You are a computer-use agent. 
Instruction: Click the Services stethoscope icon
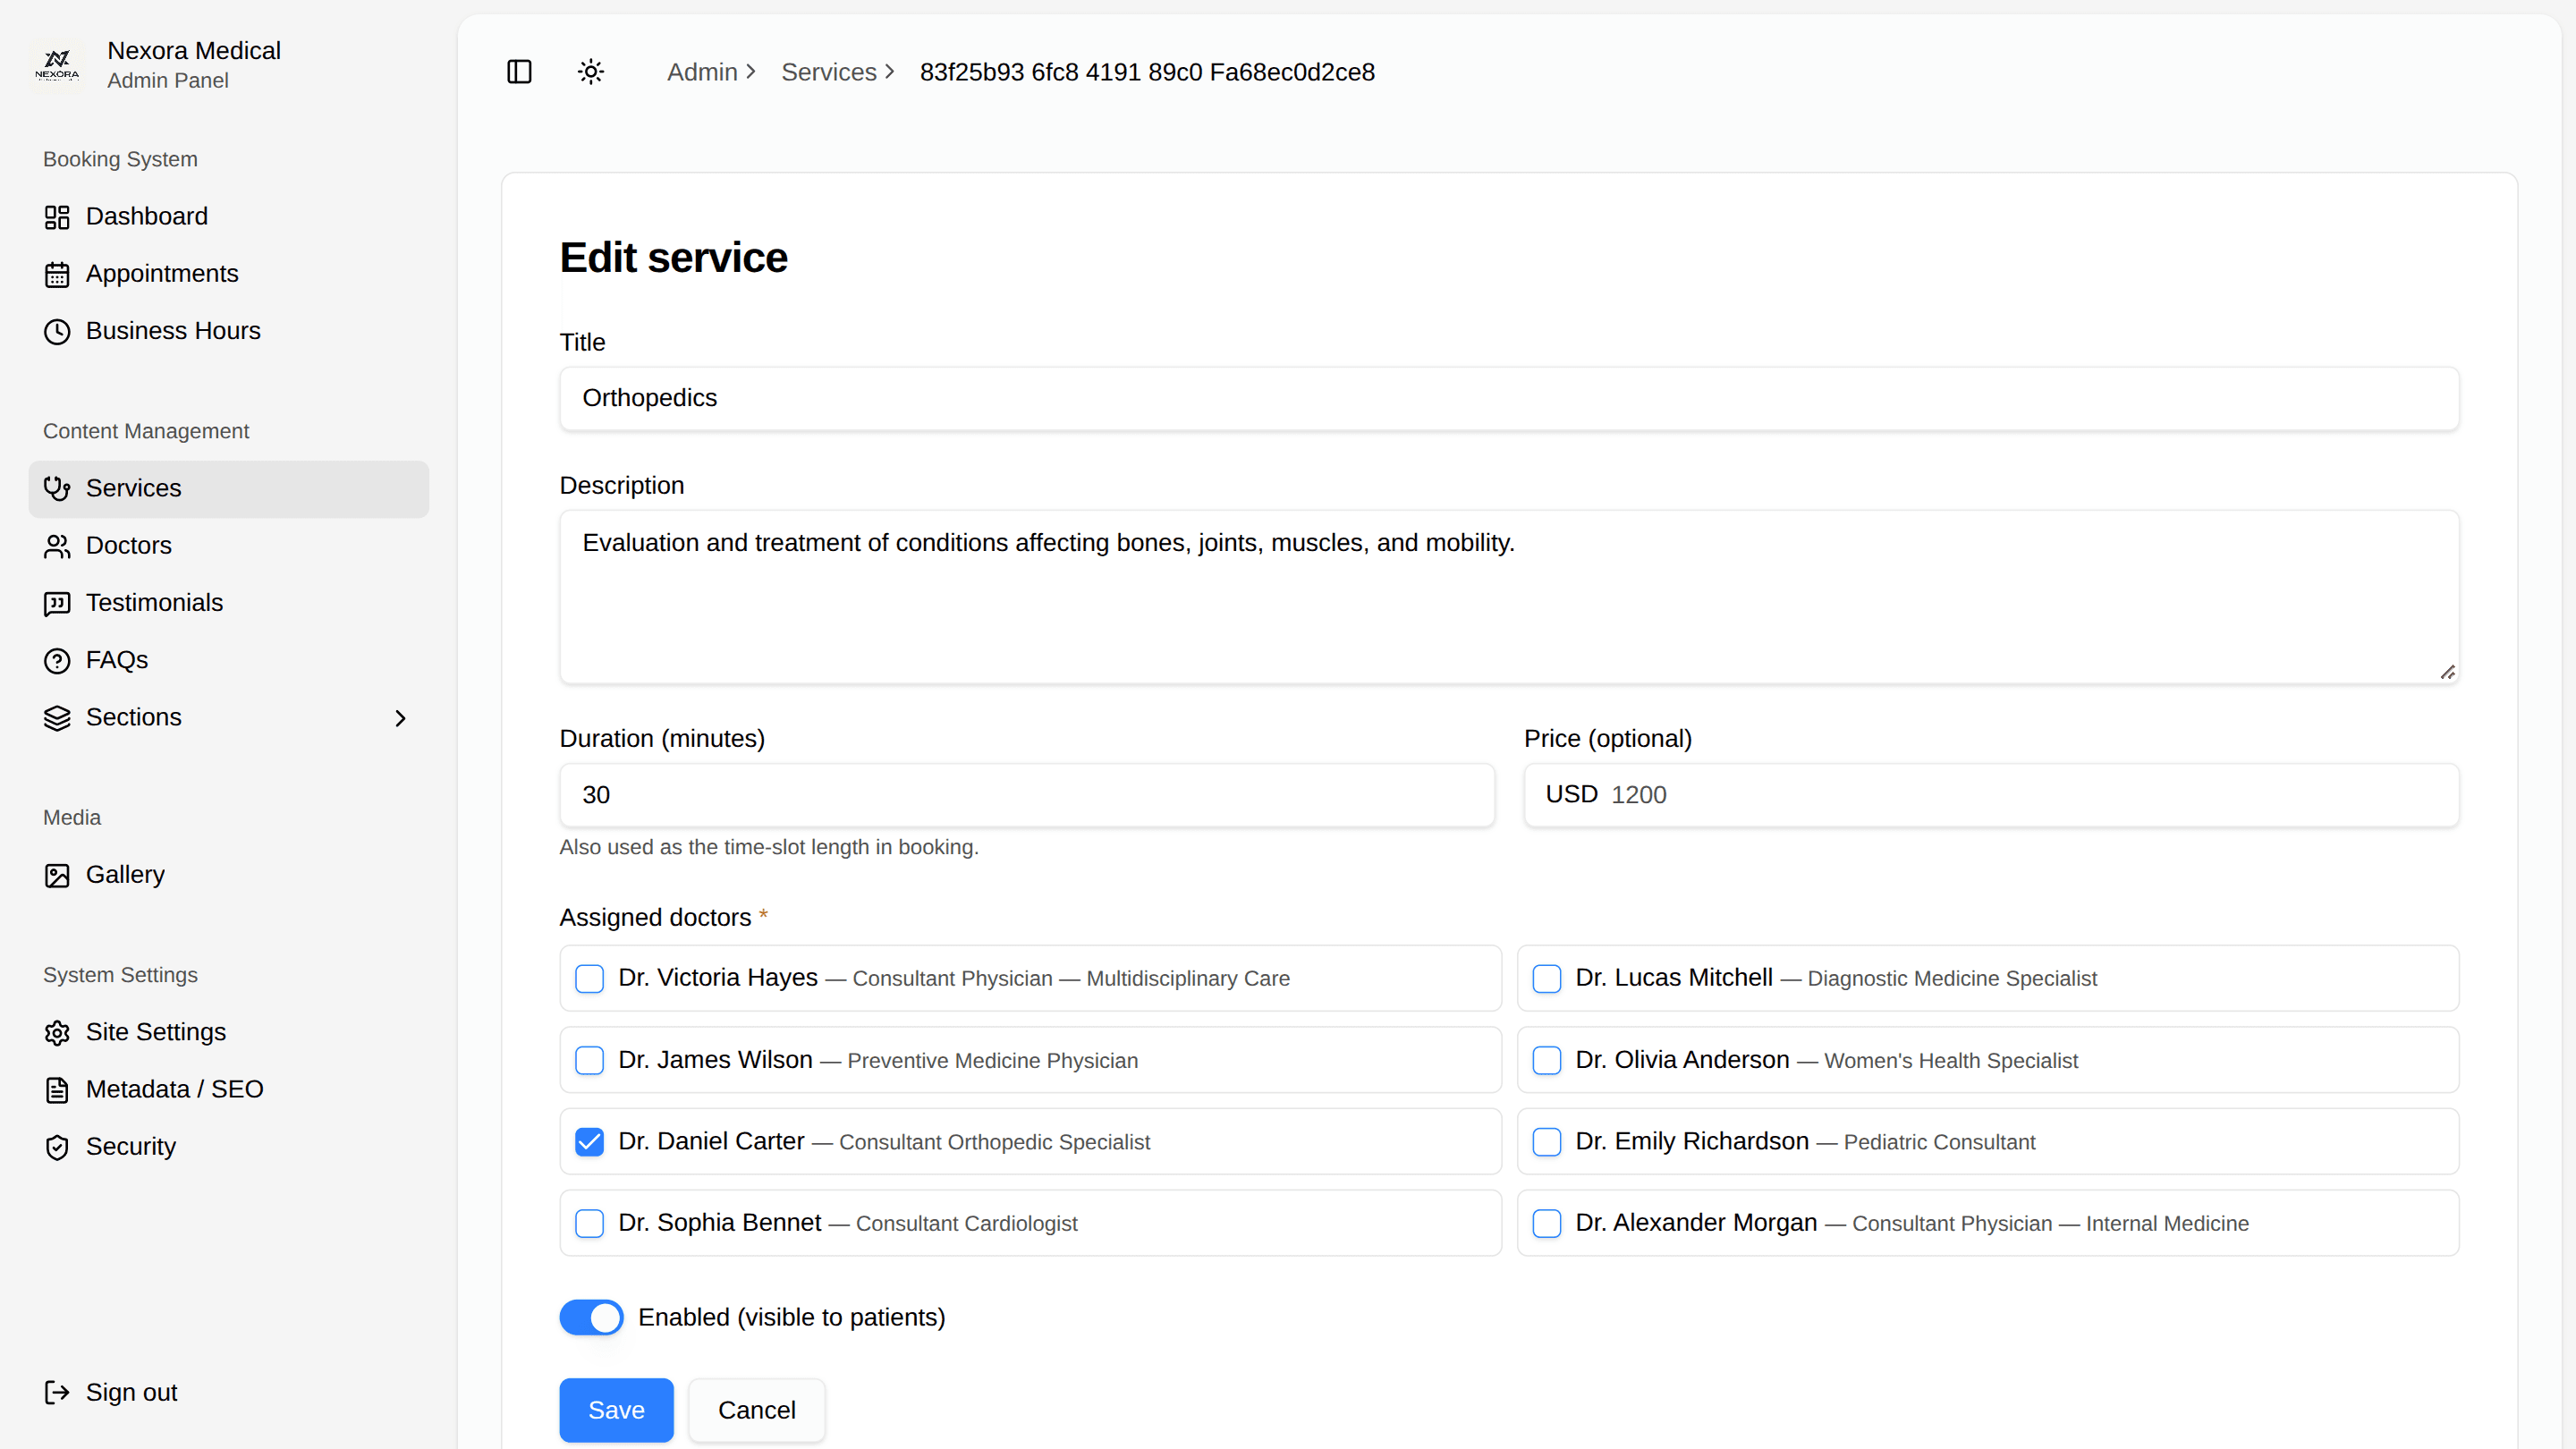(x=57, y=489)
